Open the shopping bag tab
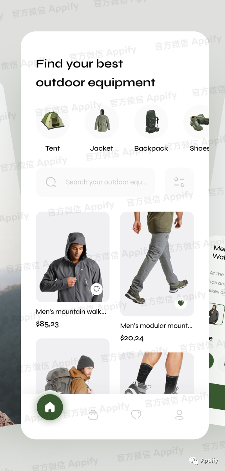Viewport: 225px width, 471px height. pyautogui.click(x=93, y=414)
